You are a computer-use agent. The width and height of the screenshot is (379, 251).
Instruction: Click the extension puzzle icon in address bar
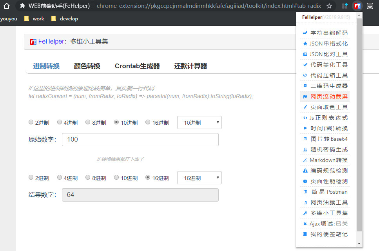pyautogui.click(x=22, y=6)
